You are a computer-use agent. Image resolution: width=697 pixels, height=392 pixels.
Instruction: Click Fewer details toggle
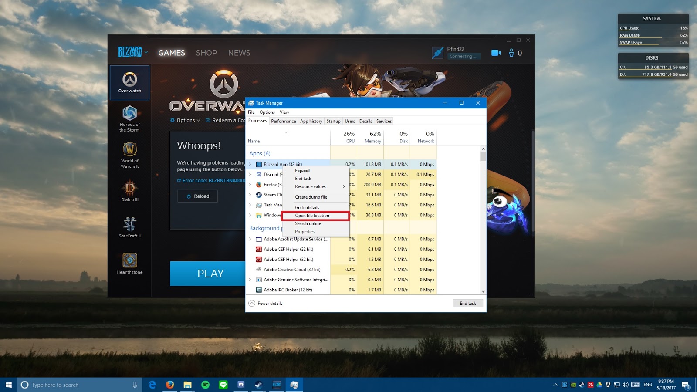(265, 303)
